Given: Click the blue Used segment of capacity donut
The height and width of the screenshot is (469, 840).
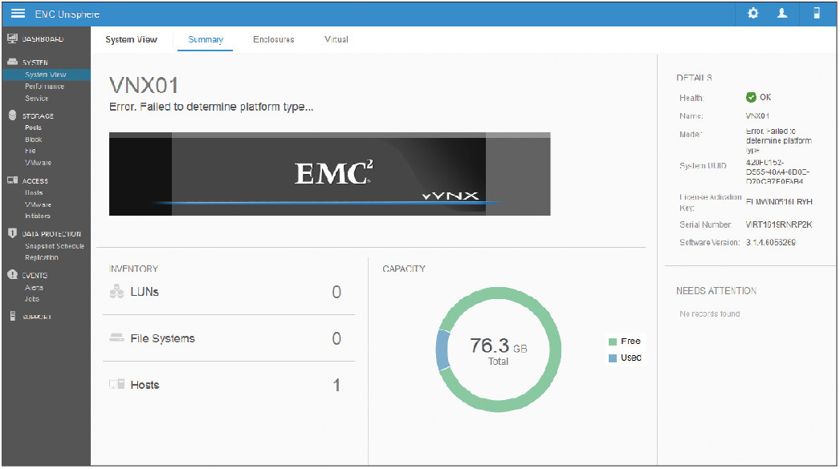Looking at the screenshot, I should [443, 350].
